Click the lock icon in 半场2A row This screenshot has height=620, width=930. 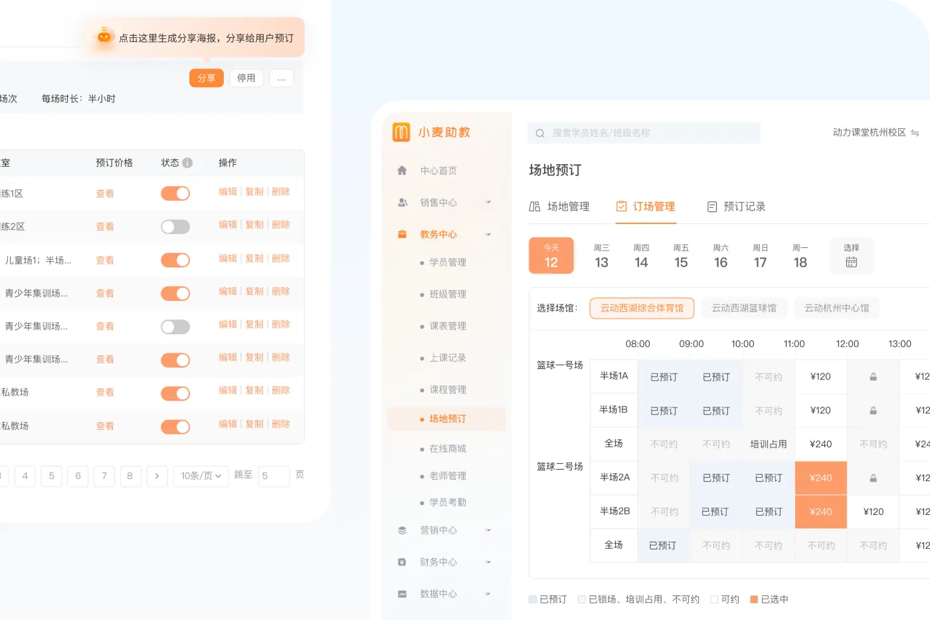(873, 478)
